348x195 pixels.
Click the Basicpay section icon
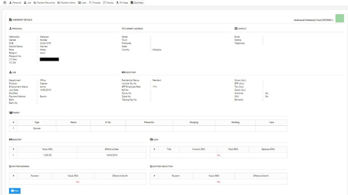pyautogui.click(x=10, y=139)
